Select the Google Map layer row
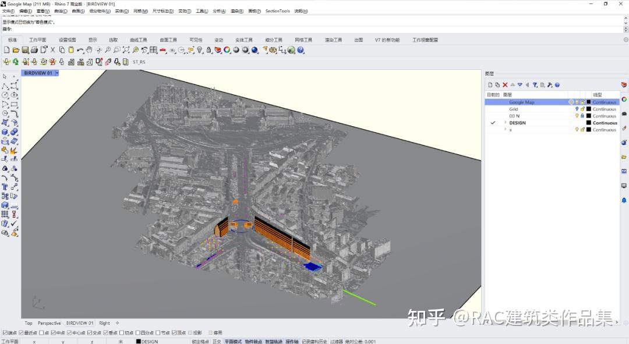 pos(552,102)
